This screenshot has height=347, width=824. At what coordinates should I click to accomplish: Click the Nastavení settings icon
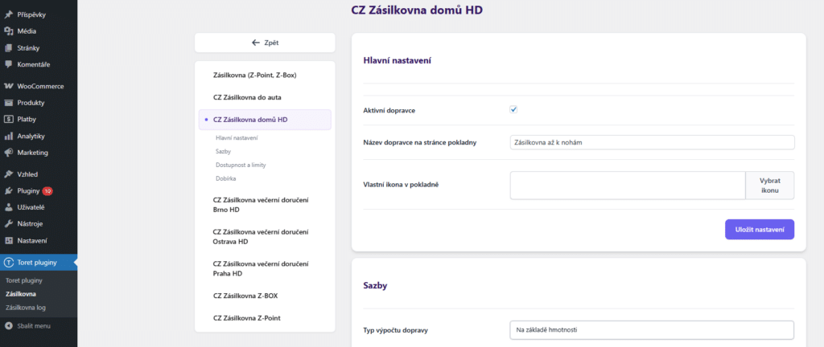tap(8, 241)
